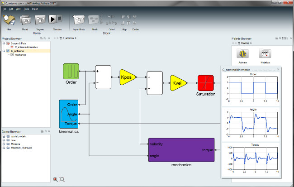The width and height of the screenshot is (294, 187).
Task: Open the File menu
Action: click(4, 9)
